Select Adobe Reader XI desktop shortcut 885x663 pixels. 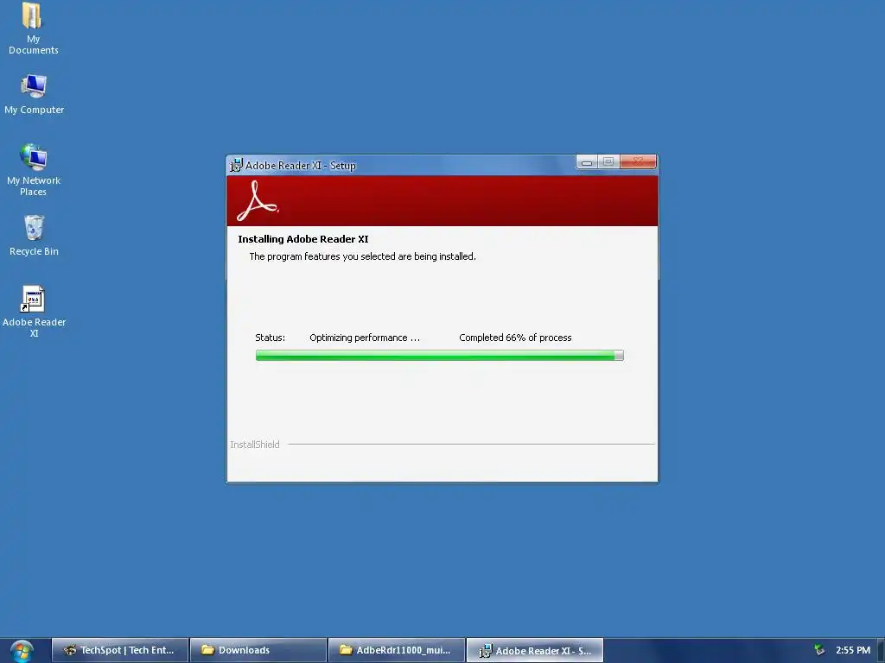[x=34, y=312]
